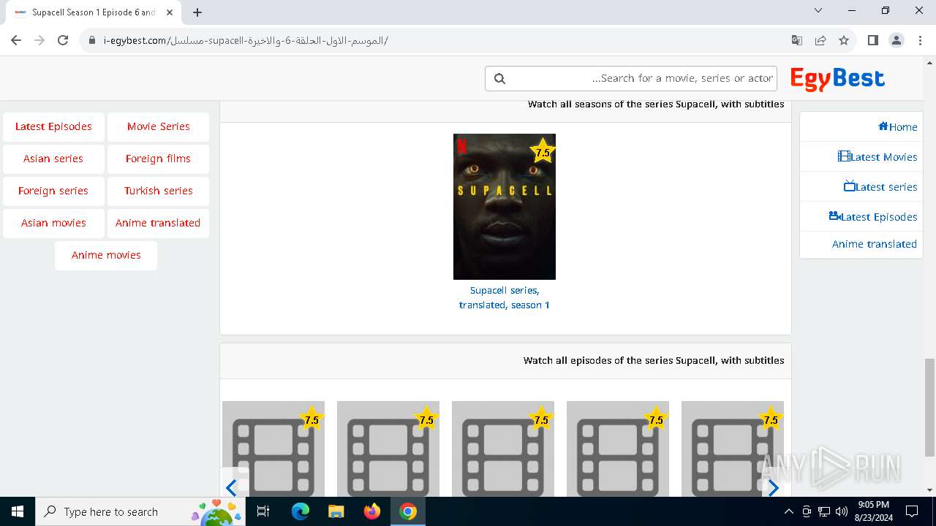This screenshot has height=526, width=936.
Task: Click the share page icon
Action: 820,40
